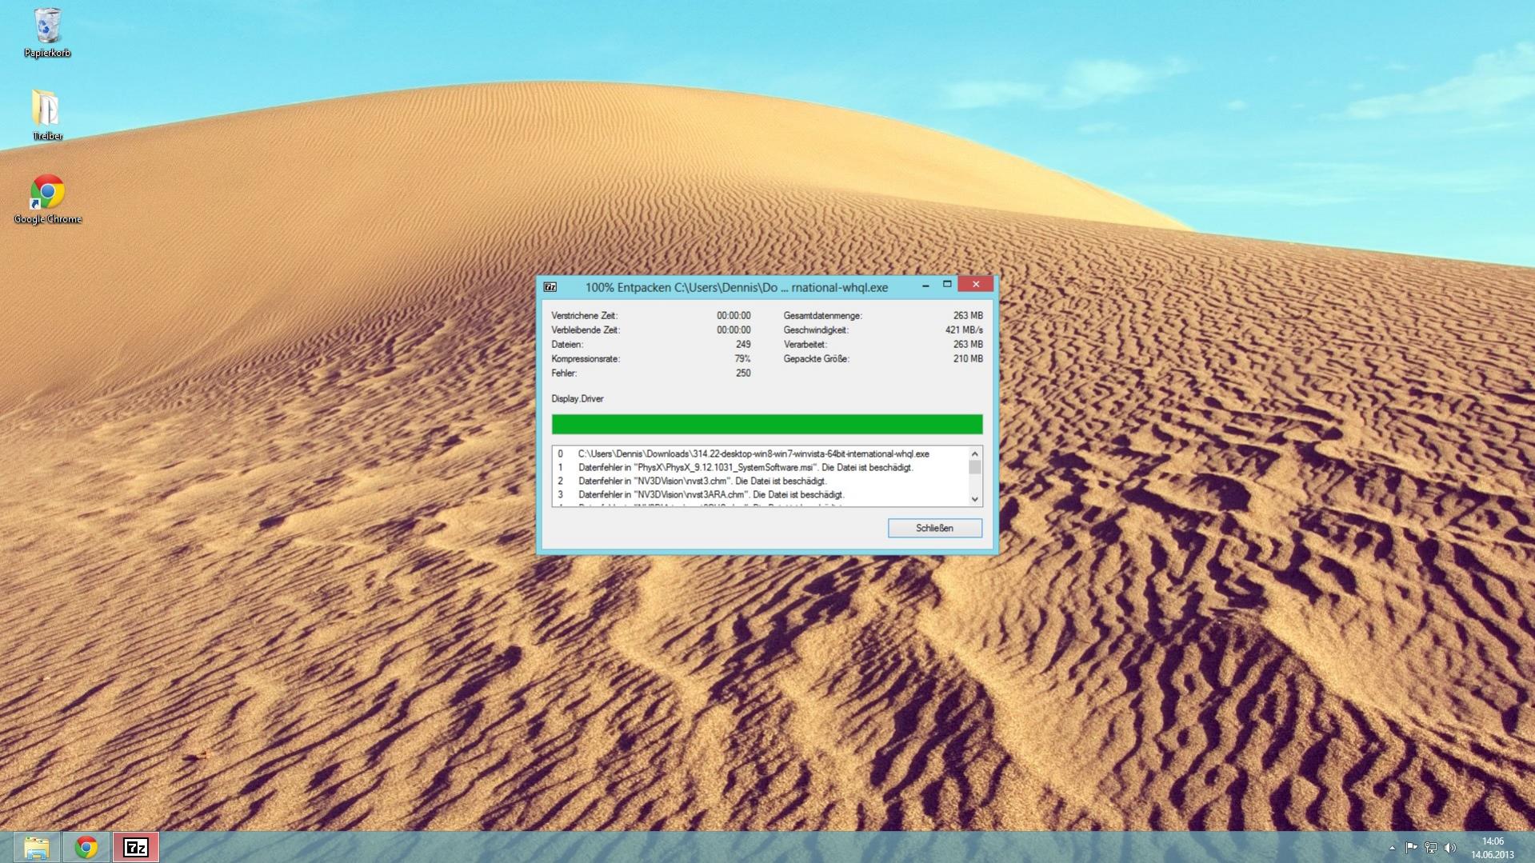Close the 7-Zip extraction dialog
This screenshot has height=863, width=1535.
click(975, 285)
